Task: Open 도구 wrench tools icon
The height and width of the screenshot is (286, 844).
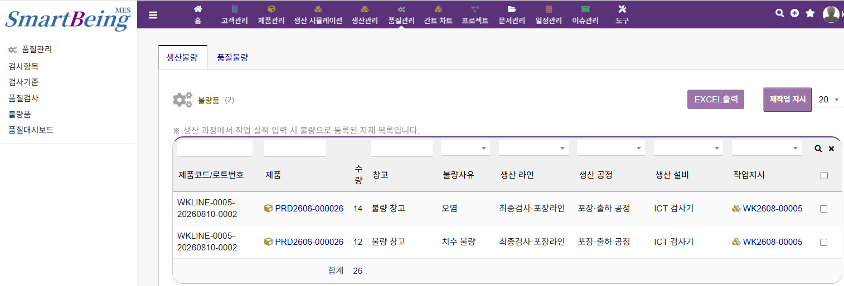Action: (x=623, y=9)
